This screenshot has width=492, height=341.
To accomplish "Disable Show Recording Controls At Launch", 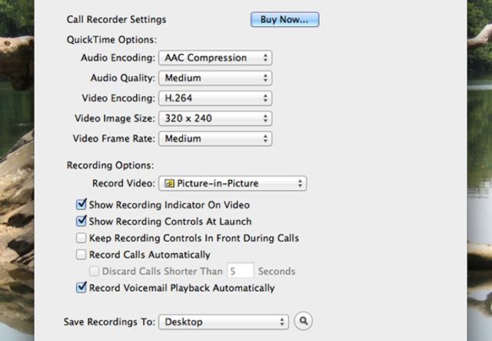I will (x=81, y=222).
